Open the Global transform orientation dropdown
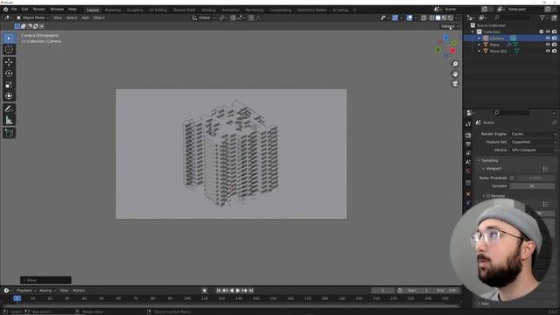This screenshot has width=560, height=315. [x=204, y=17]
